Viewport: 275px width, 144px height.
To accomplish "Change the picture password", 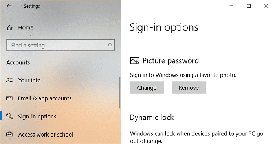I will pyautogui.click(x=147, y=87).
